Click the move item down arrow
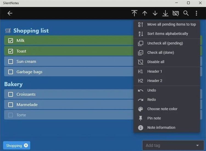Viewport: 206px width, 151px height. click(x=155, y=13)
